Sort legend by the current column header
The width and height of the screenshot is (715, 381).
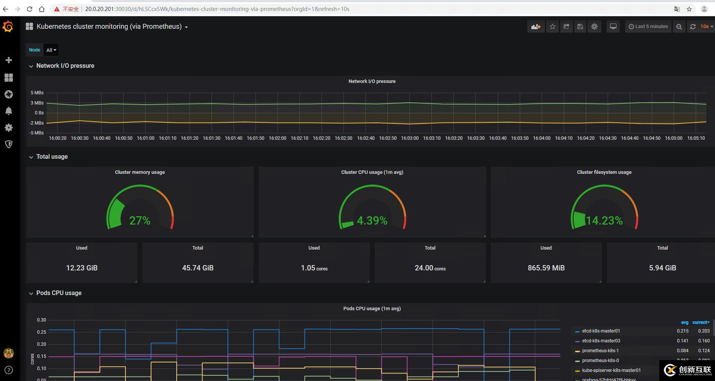click(x=700, y=323)
